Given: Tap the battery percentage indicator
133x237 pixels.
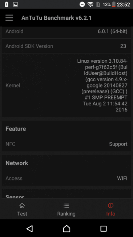Looking at the screenshot, I should 107,5.
